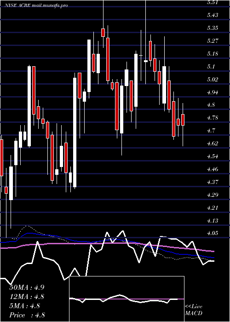Click the 50MA : 4.9 readout
This screenshot has height=322, width=230.
pos(27,287)
